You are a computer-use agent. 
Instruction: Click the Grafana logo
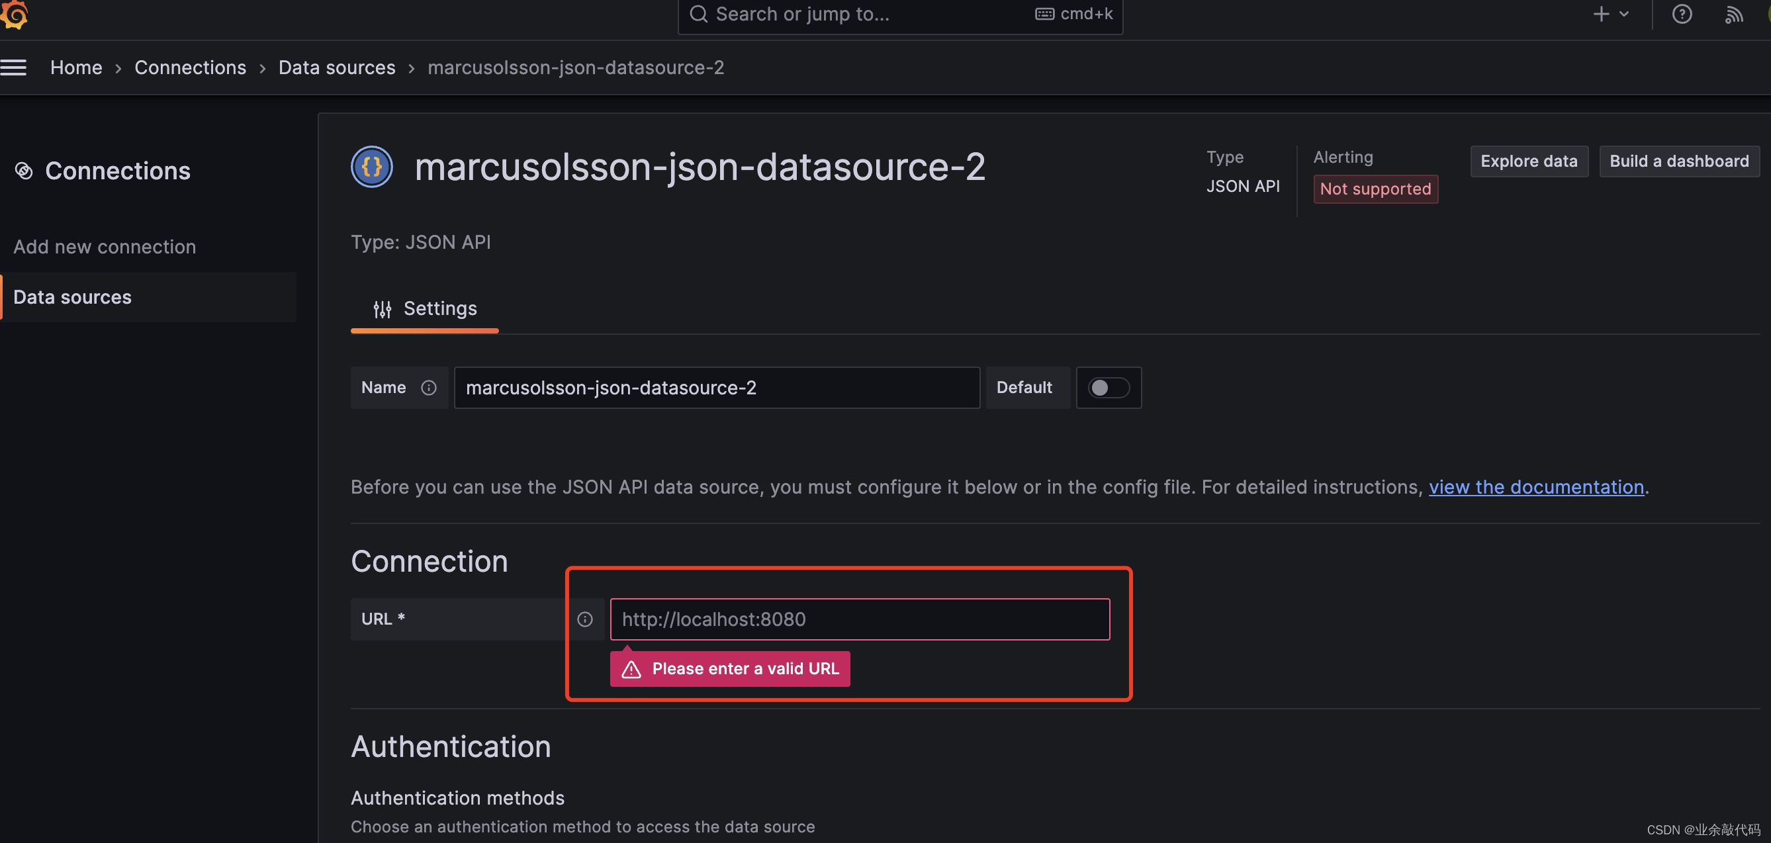[15, 14]
